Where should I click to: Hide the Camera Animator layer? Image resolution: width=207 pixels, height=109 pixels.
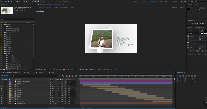click(x=1, y=81)
